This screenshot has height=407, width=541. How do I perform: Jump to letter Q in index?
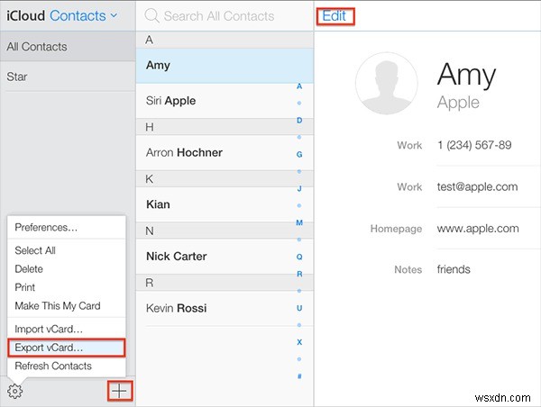pos(299,257)
